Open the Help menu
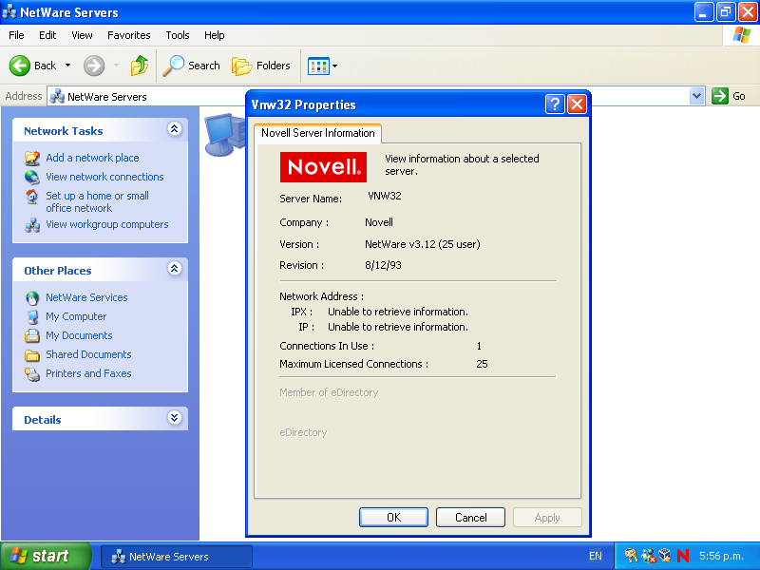Image resolution: width=760 pixels, height=570 pixels. 215,35
